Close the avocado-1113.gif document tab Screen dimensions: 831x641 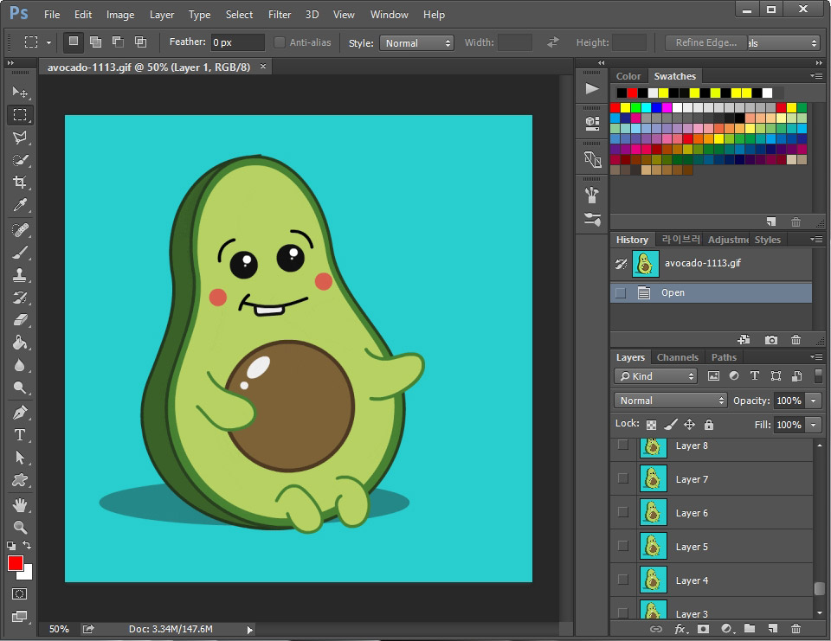pos(263,67)
